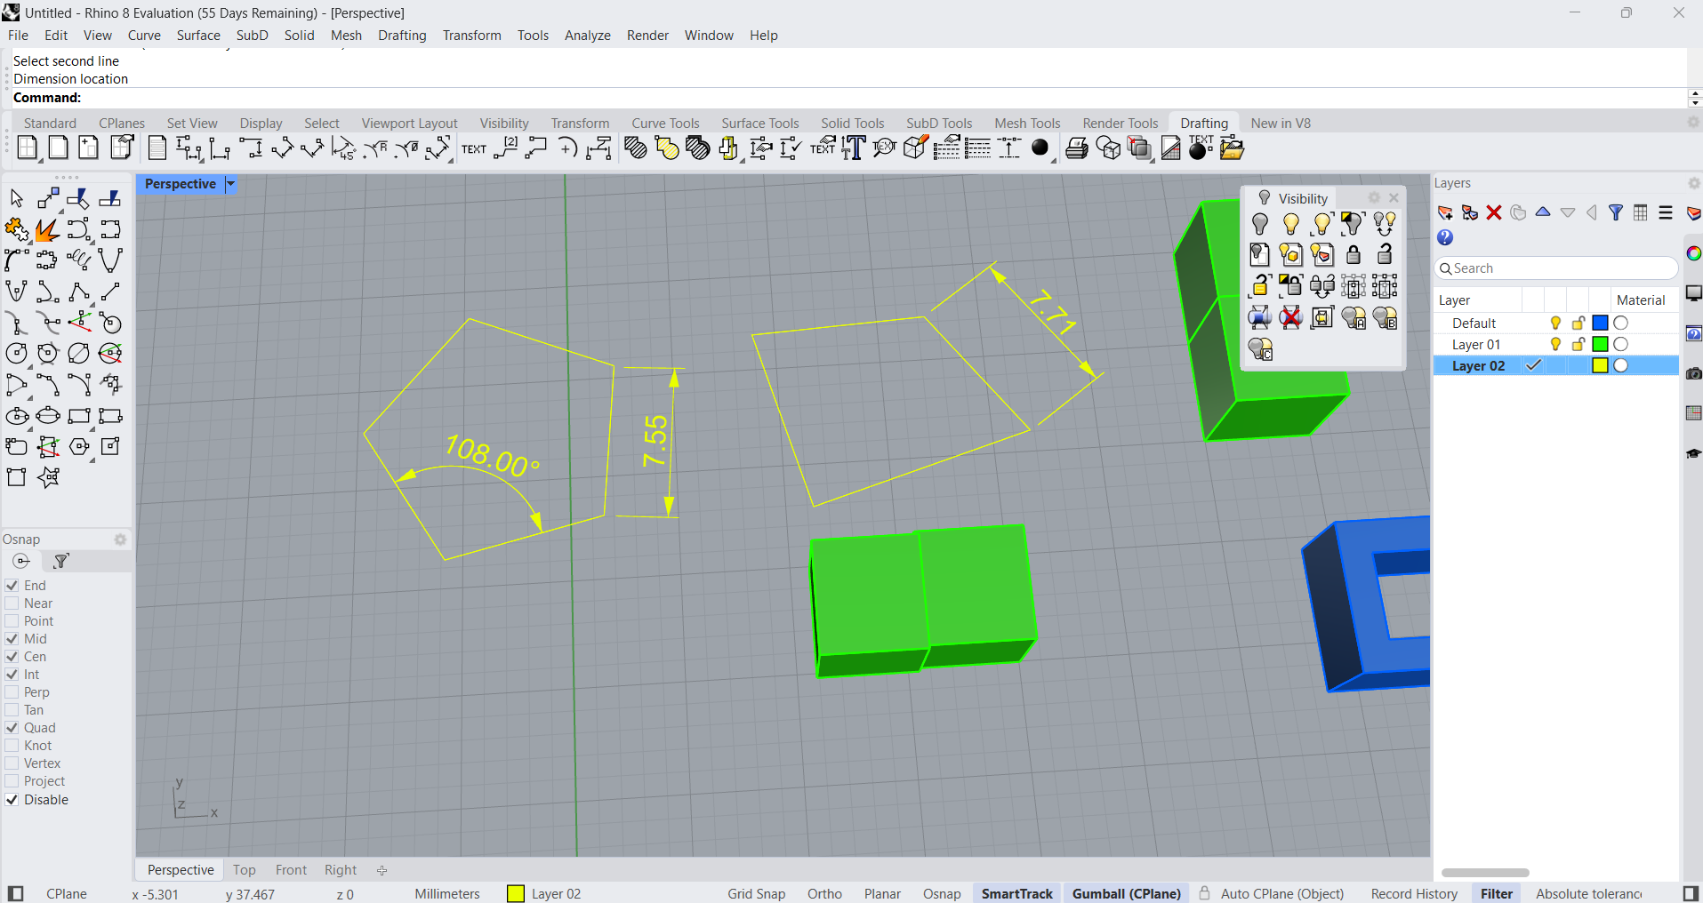Open the Layers panel hamburger menu

point(1666,212)
